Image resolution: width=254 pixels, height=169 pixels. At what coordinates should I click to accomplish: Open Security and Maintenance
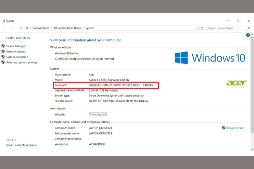point(21,145)
